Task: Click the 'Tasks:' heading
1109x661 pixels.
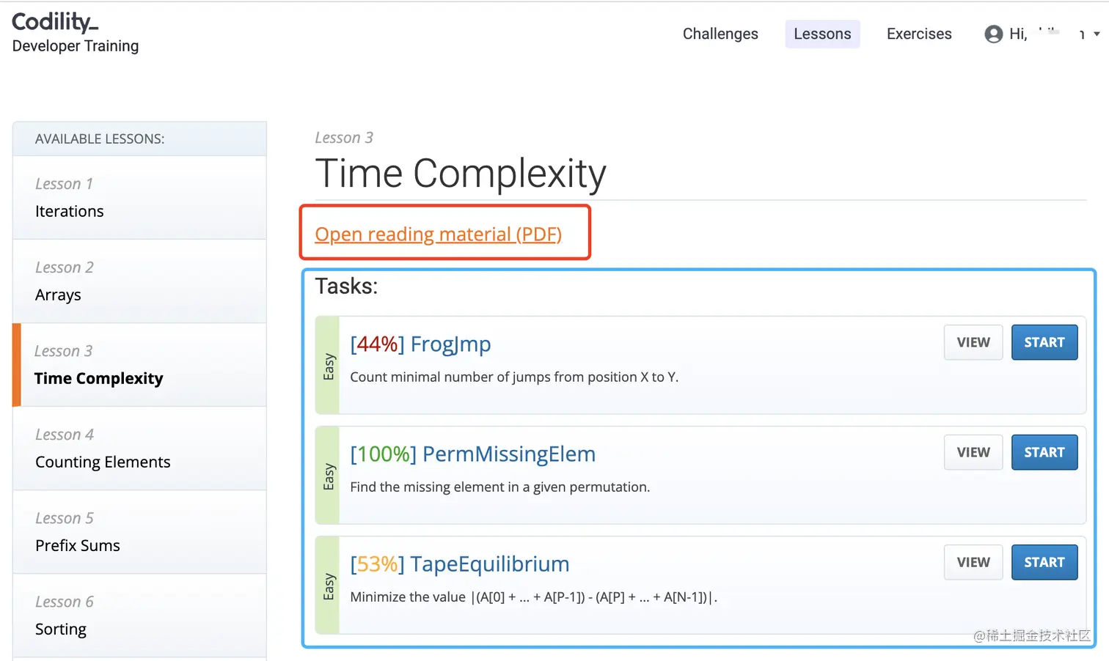Action: coord(346,286)
